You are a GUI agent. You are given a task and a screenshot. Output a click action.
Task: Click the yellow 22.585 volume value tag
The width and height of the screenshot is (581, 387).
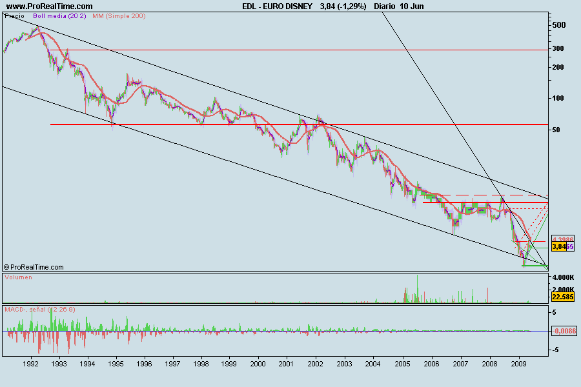pyautogui.click(x=563, y=297)
